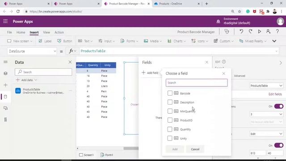This screenshot has width=286, height=161.
Task: Insert a Label control
Action: coord(45,41)
